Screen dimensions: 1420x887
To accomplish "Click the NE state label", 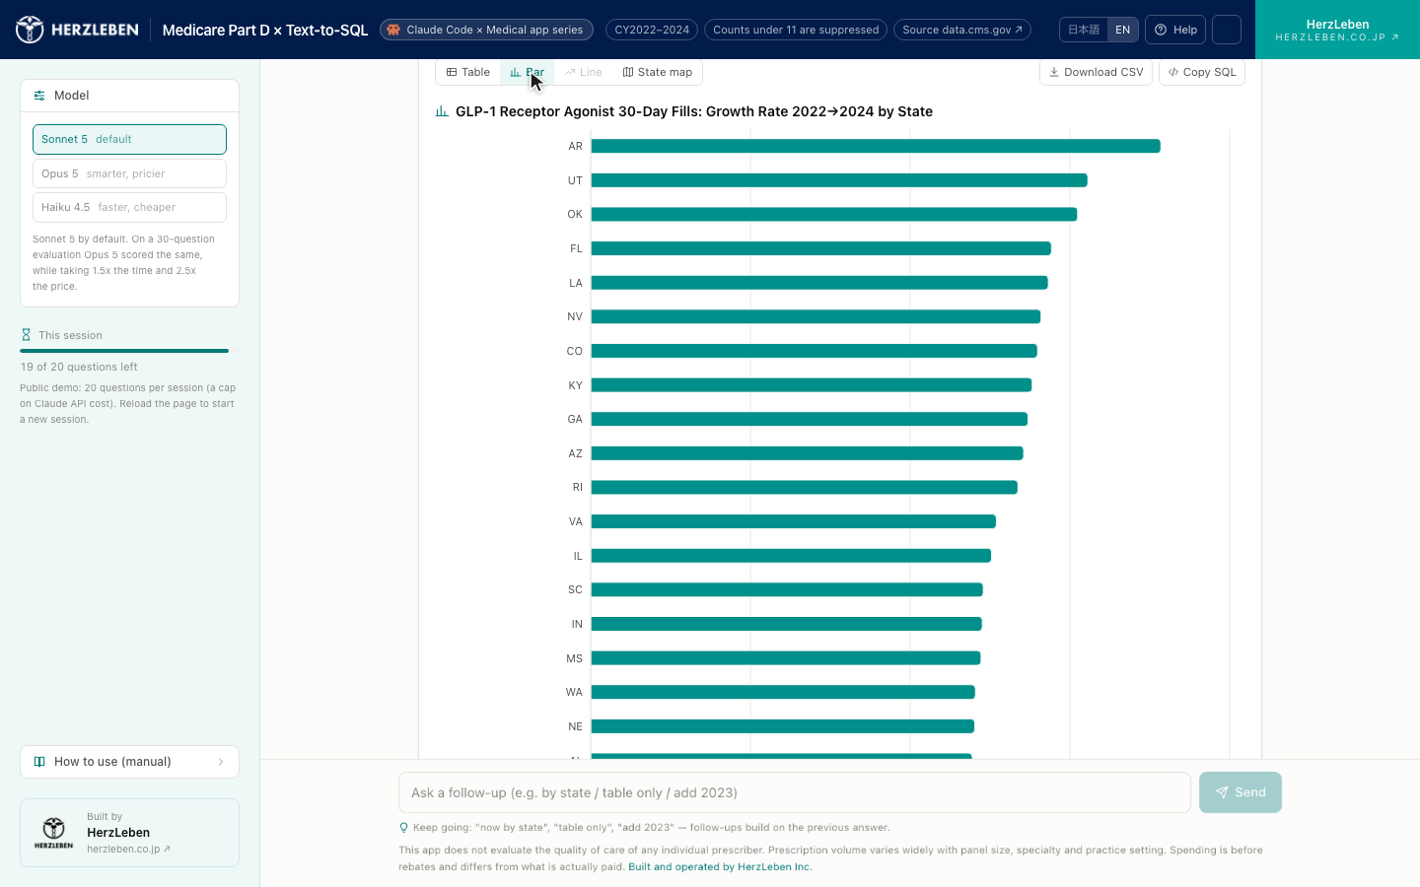I will [576, 726].
